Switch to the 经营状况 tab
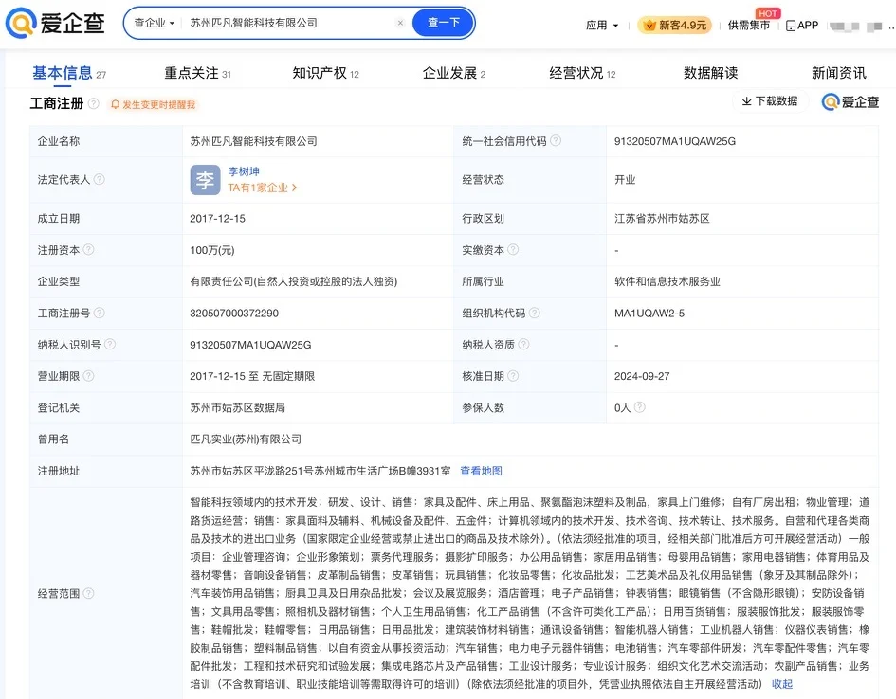 pos(582,73)
